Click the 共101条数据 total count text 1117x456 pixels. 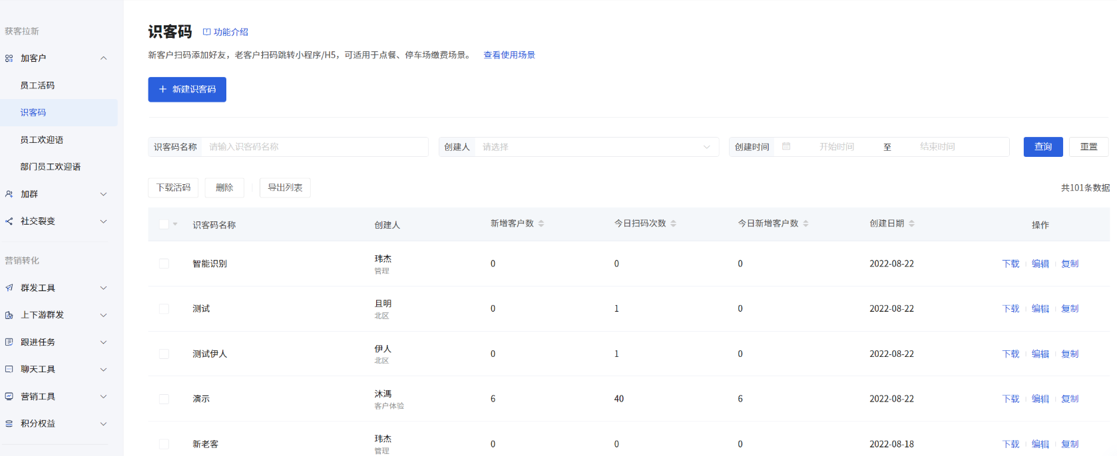pos(1085,188)
